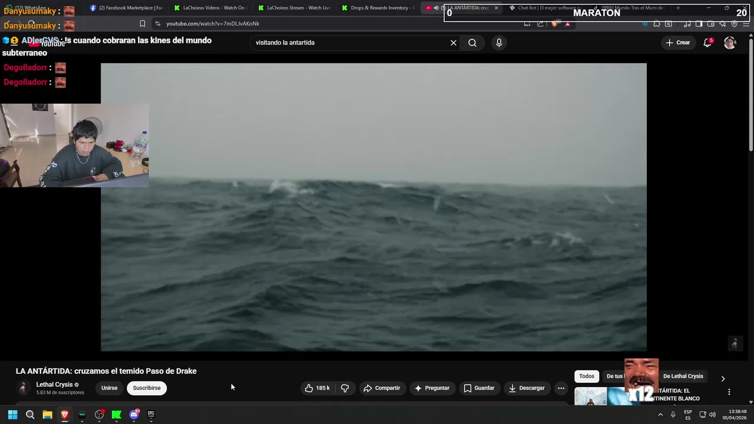Click the Suscribirse button
This screenshot has height=424, width=754.
pos(147,388)
